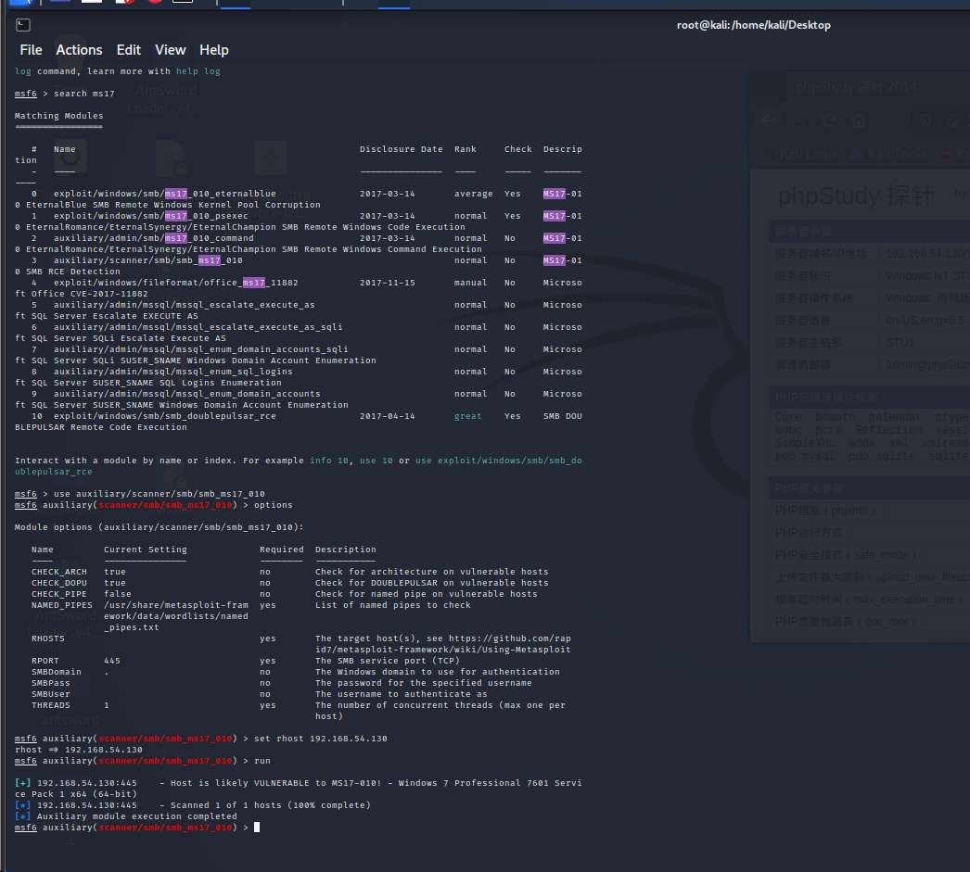Screen dimensions: 970x872
Task: Click 'use auxiliary/scanner/smb/smb_ms17_010' command line
Action: tap(159, 494)
